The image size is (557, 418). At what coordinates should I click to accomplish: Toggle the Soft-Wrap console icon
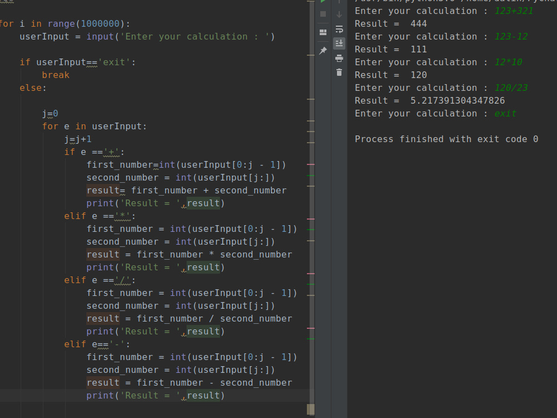coord(339,29)
